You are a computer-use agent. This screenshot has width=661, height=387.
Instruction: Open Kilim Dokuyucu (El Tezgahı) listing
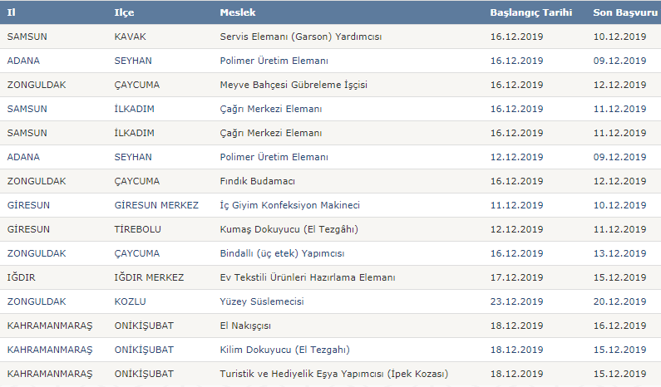pyautogui.click(x=284, y=350)
